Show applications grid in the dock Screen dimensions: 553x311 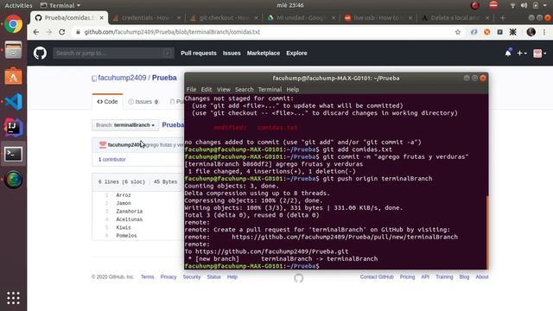pos(13,298)
